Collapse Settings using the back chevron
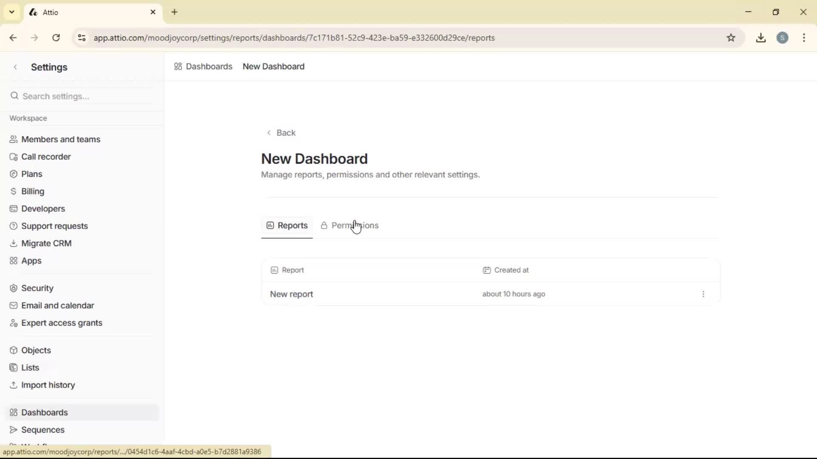This screenshot has width=817, height=459. (15, 67)
